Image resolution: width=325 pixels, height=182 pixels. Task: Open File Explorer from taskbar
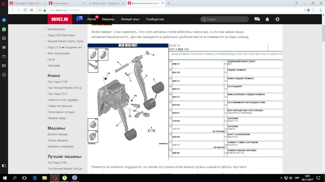click(x=45, y=178)
